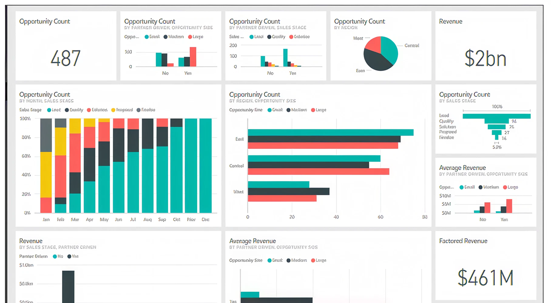Select the May month axis label

104,220
